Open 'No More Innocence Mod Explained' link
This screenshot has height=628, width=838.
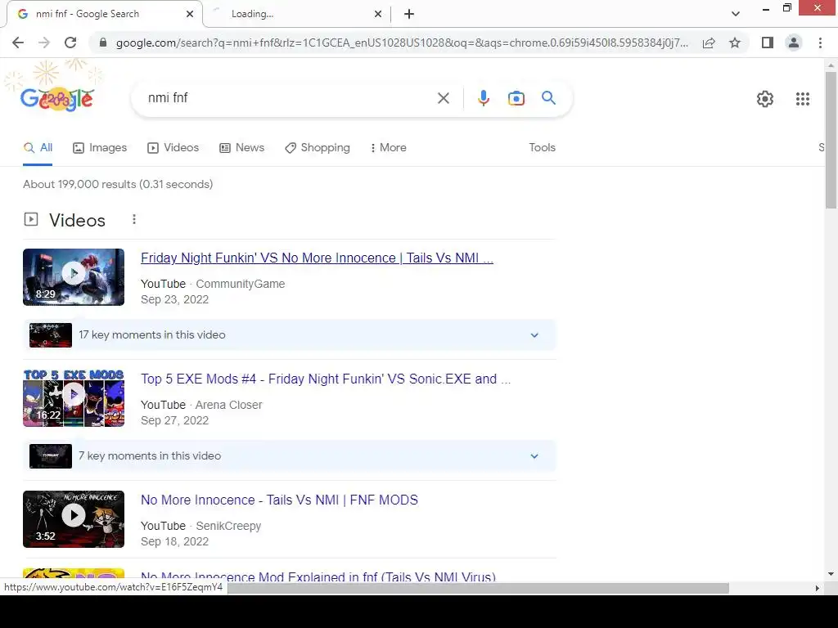pos(318,576)
